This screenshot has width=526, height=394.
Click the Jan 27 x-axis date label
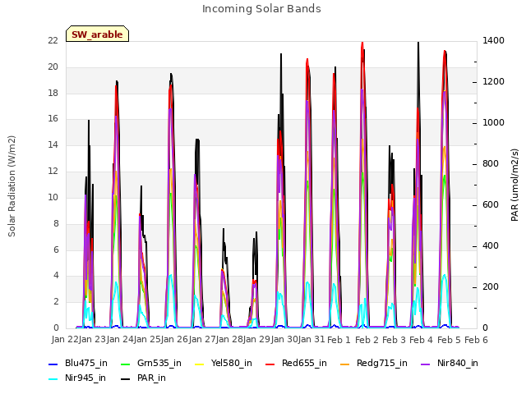click(202, 339)
